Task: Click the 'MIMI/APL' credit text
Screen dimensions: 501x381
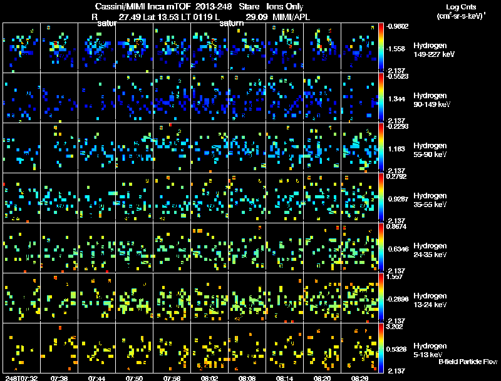Action: point(291,17)
